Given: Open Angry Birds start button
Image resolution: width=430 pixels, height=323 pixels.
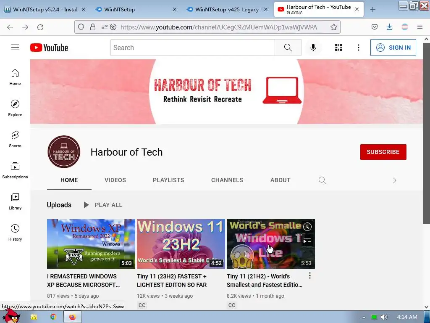Looking at the screenshot, I should click(x=11, y=316).
